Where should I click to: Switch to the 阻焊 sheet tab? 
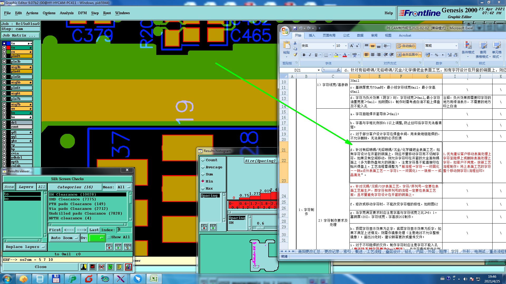(443, 252)
